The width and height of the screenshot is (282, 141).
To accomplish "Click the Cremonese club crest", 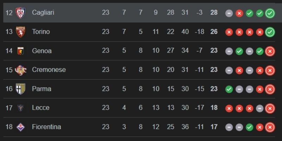I will click(20, 70).
